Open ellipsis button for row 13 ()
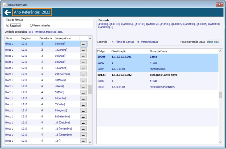The image size is (226, 149). point(84,141)
